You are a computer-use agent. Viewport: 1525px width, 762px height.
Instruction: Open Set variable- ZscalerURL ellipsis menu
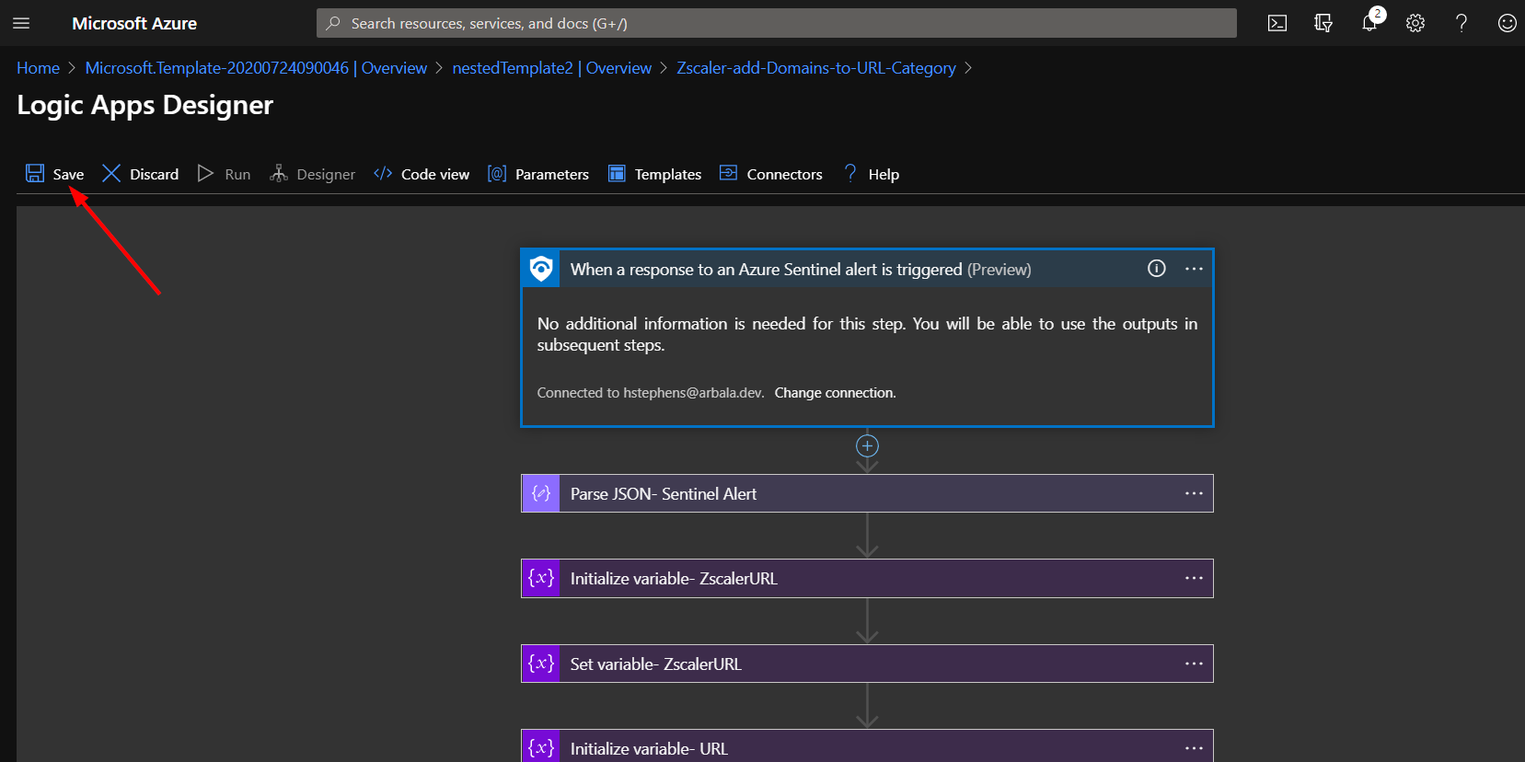point(1194,664)
